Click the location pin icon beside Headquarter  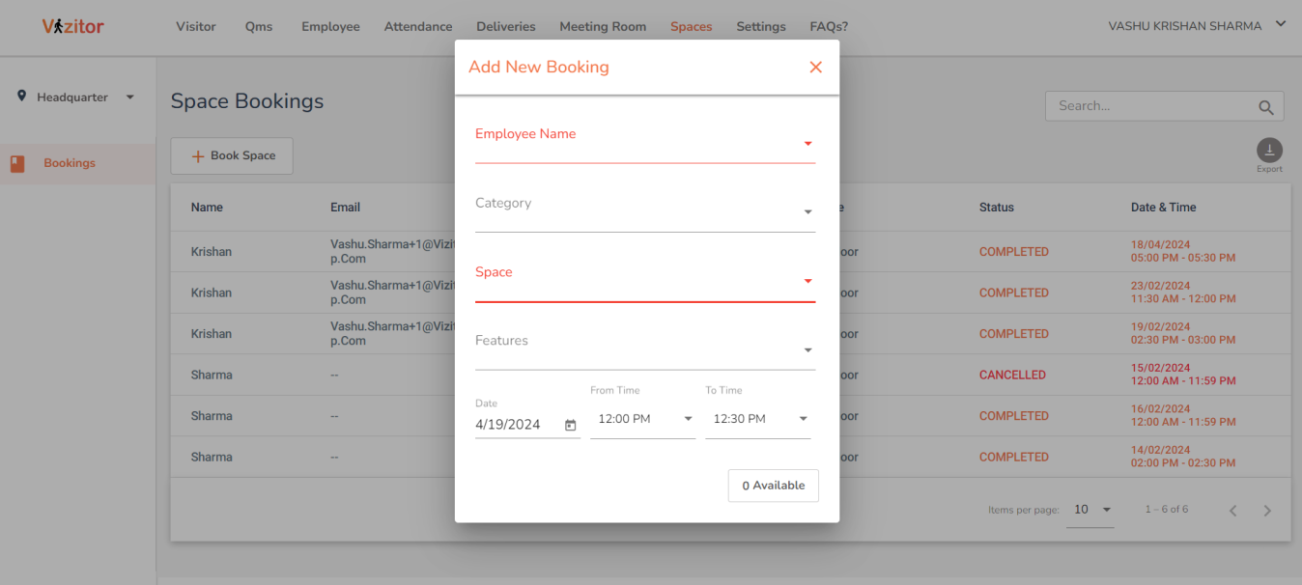[22, 97]
